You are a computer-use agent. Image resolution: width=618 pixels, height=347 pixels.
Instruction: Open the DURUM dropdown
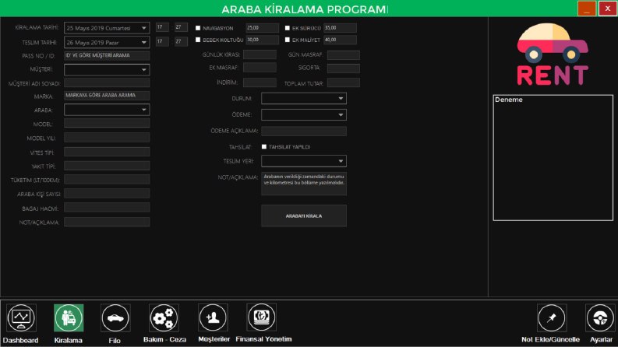point(304,98)
